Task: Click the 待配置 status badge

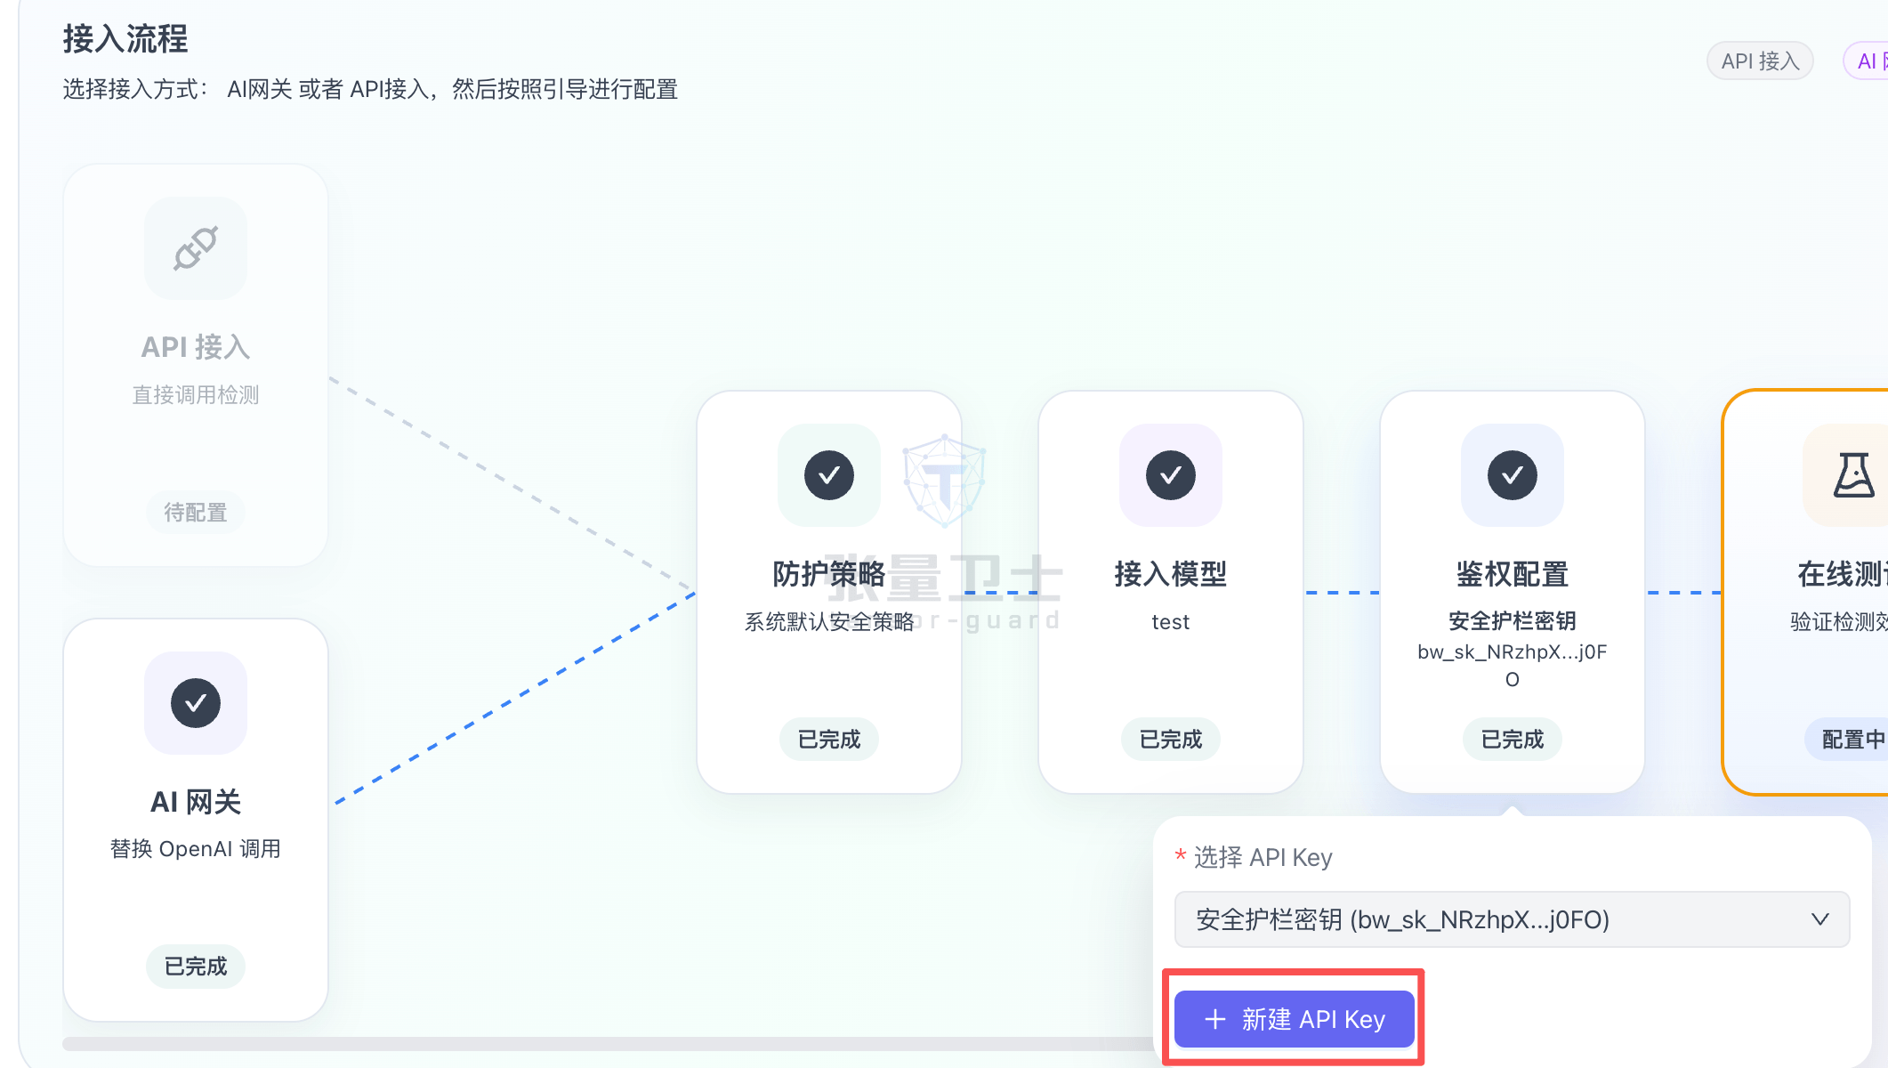Action: tap(196, 513)
